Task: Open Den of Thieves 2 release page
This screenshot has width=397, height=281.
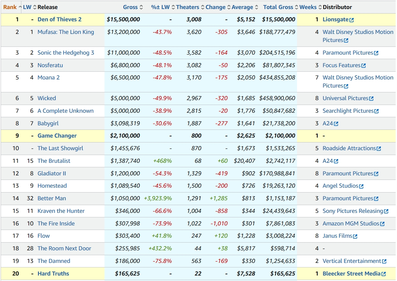Action: point(60,19)
